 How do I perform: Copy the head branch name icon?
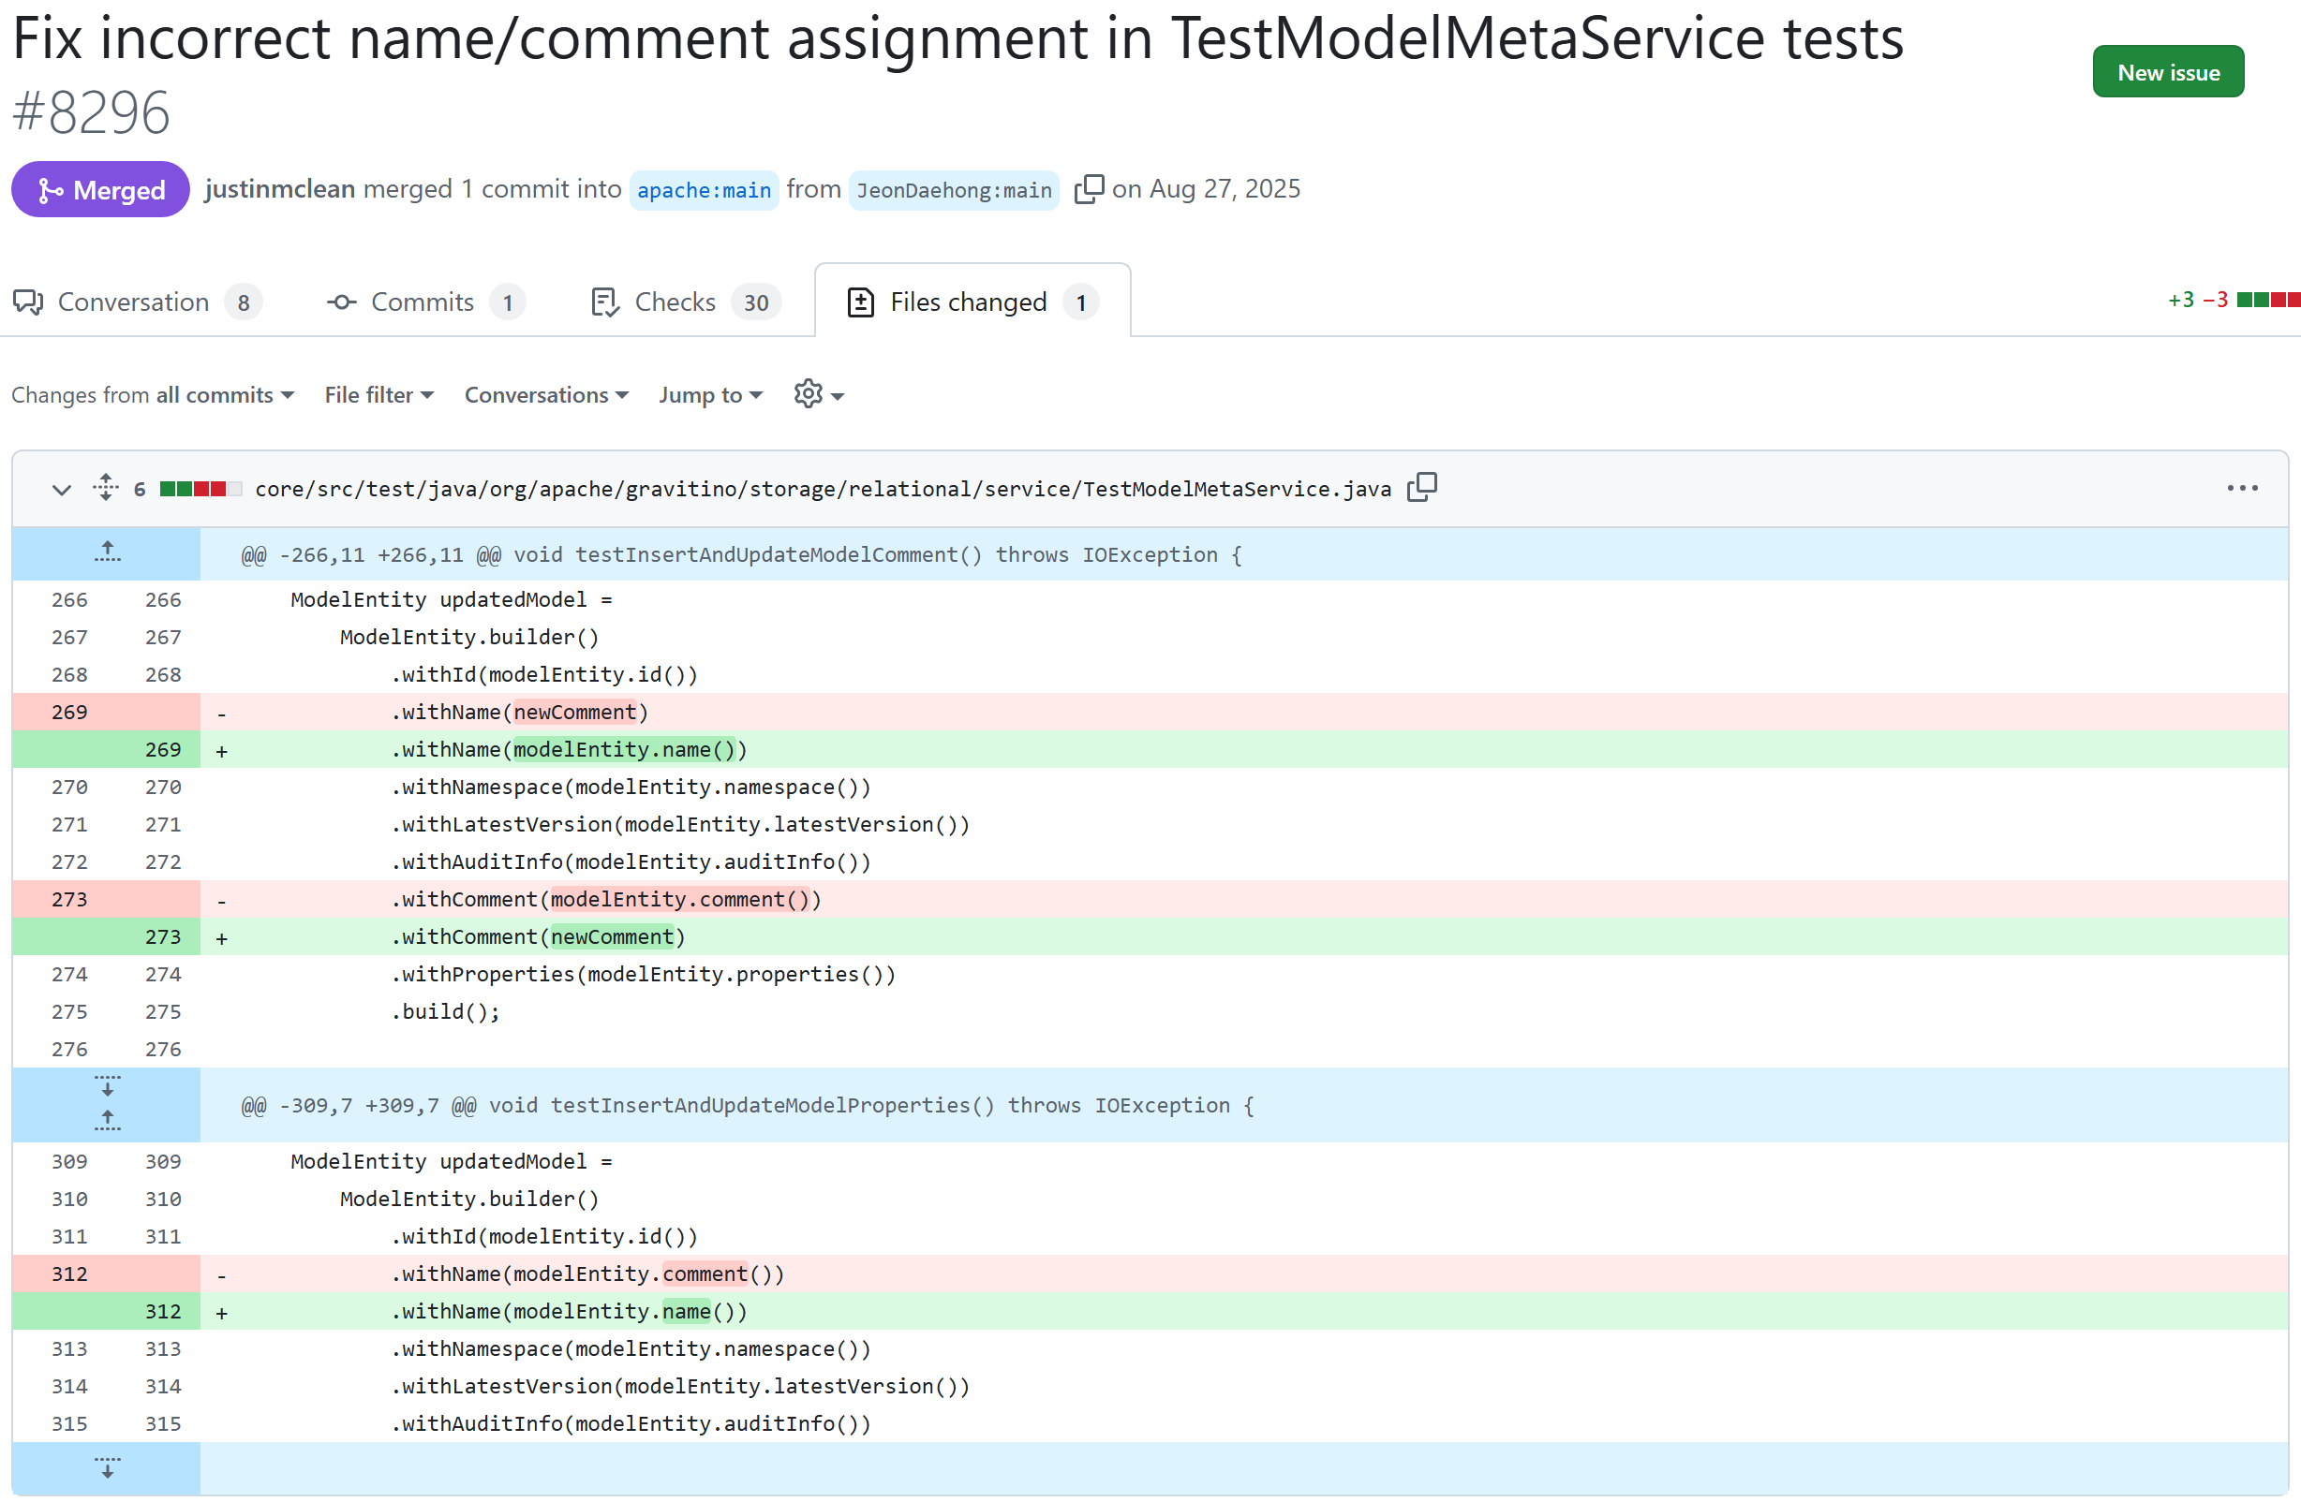1089,189
